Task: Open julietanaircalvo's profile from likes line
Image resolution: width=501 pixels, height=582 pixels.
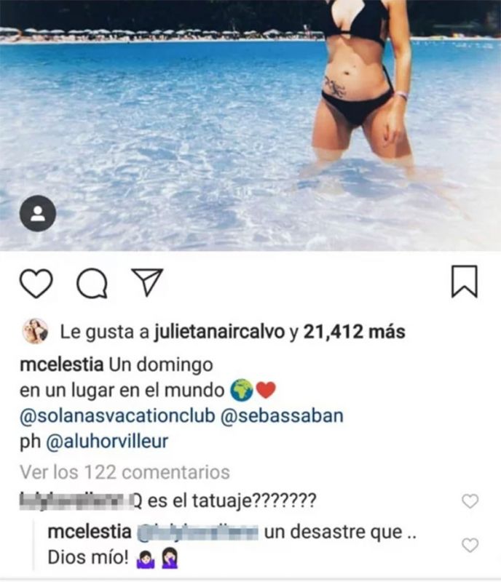Action: pos(219,332)
